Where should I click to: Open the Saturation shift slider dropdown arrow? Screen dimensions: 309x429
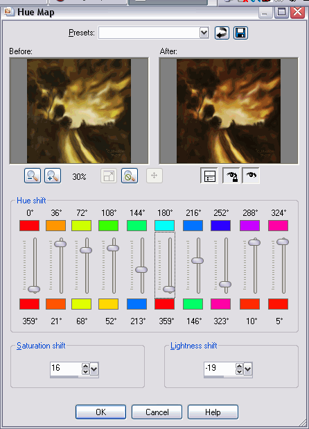[94, 369]
